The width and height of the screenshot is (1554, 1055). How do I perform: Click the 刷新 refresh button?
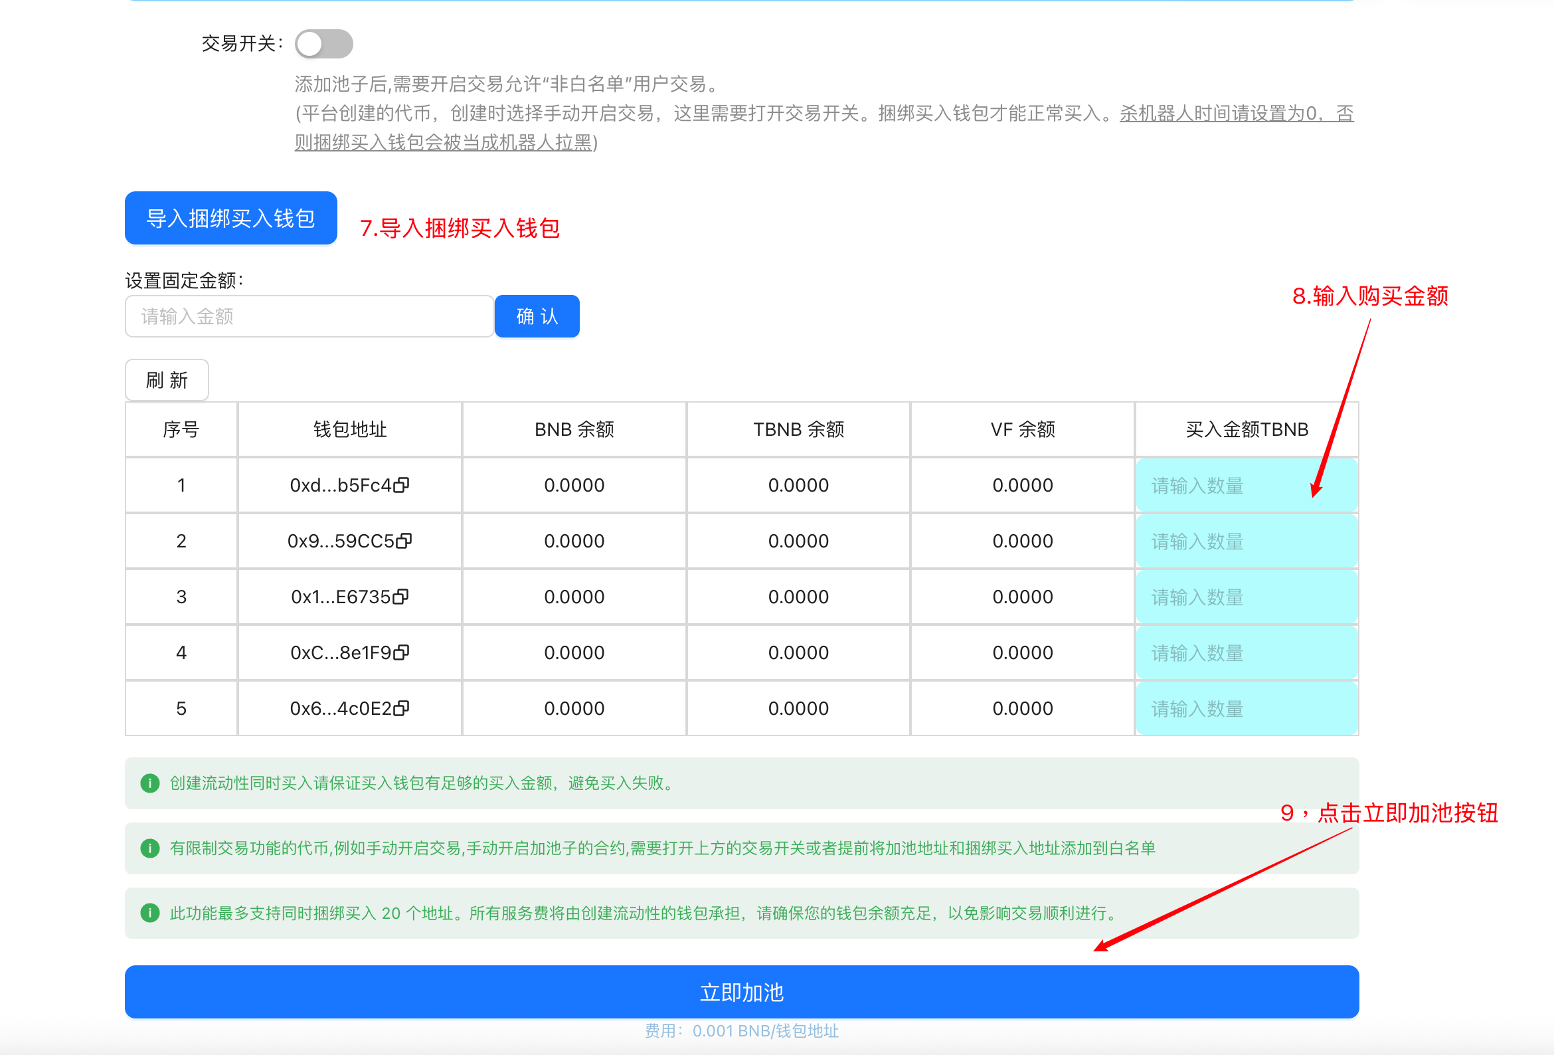click(167, 380)
